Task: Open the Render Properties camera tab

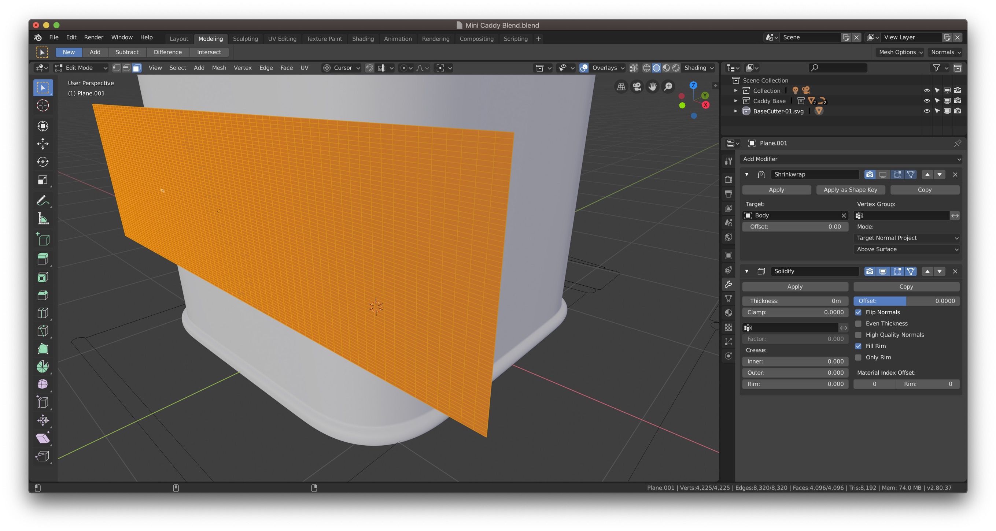Action: 728,179
